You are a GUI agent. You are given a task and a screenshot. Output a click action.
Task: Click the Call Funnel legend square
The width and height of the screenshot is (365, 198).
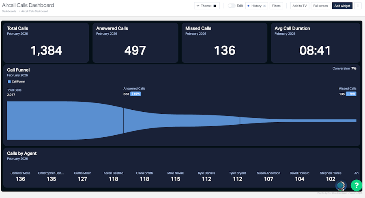coord(9,81)
